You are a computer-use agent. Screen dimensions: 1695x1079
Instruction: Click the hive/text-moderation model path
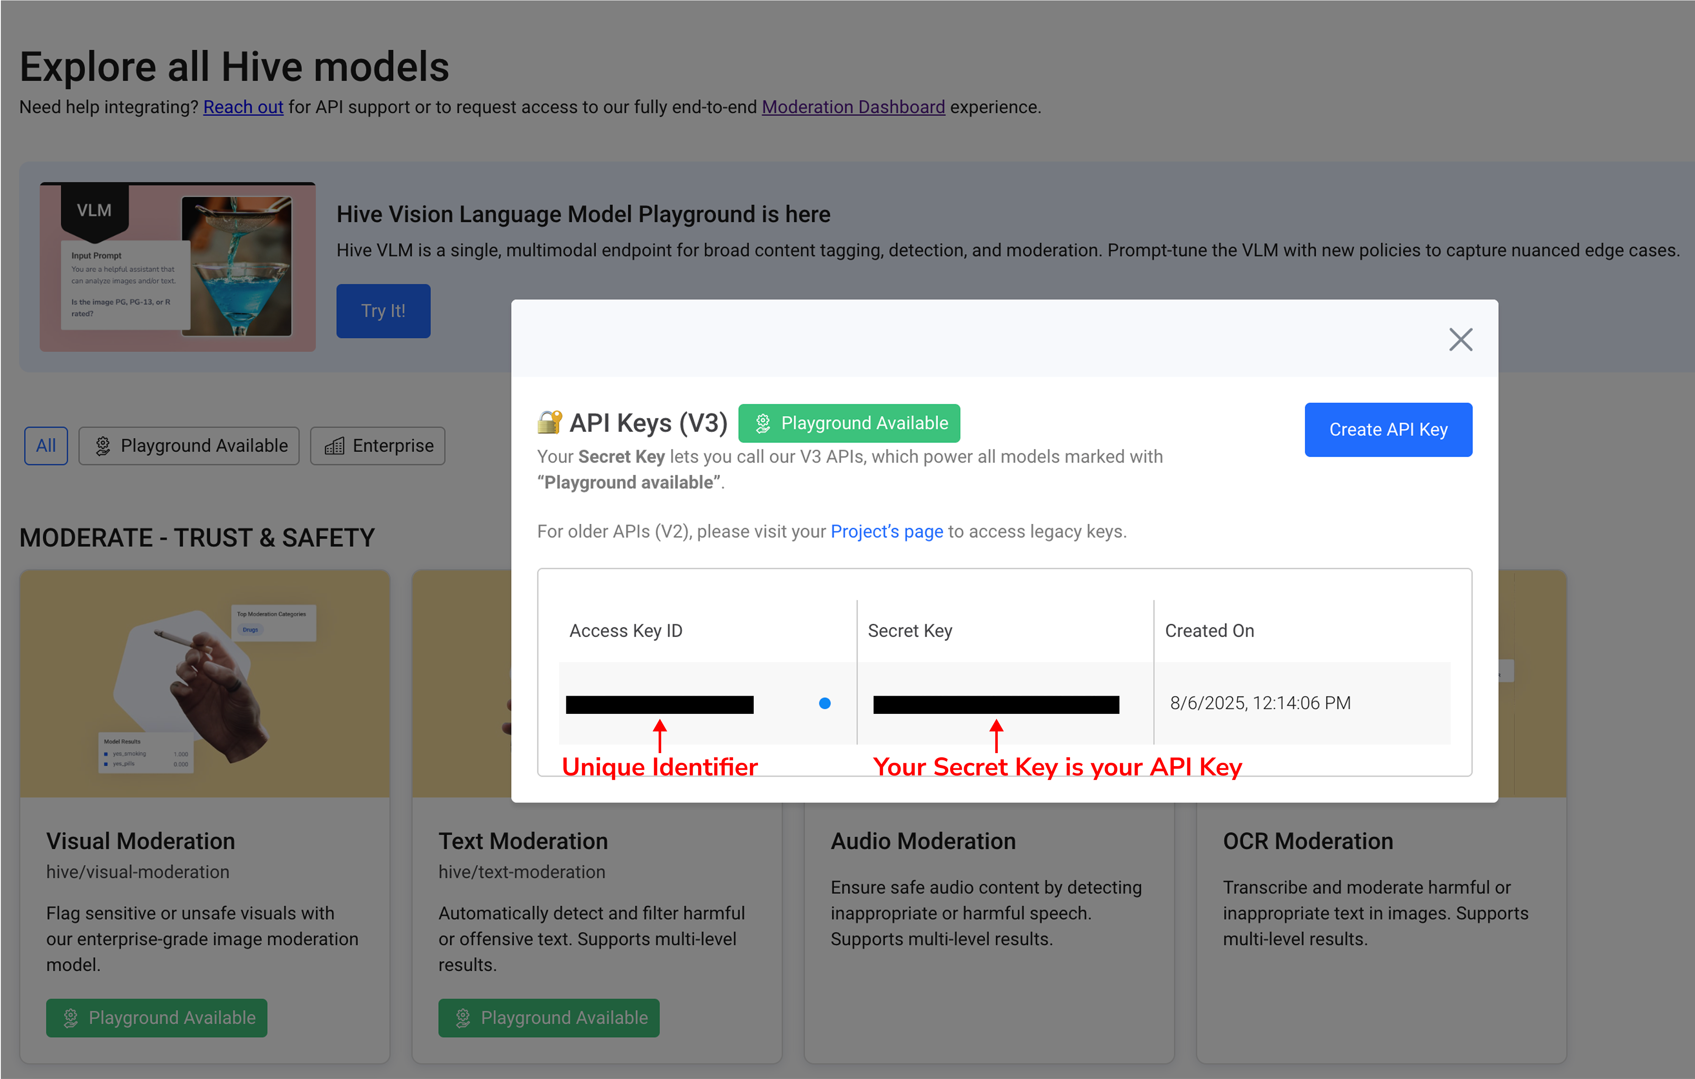[x=522, y=872]
